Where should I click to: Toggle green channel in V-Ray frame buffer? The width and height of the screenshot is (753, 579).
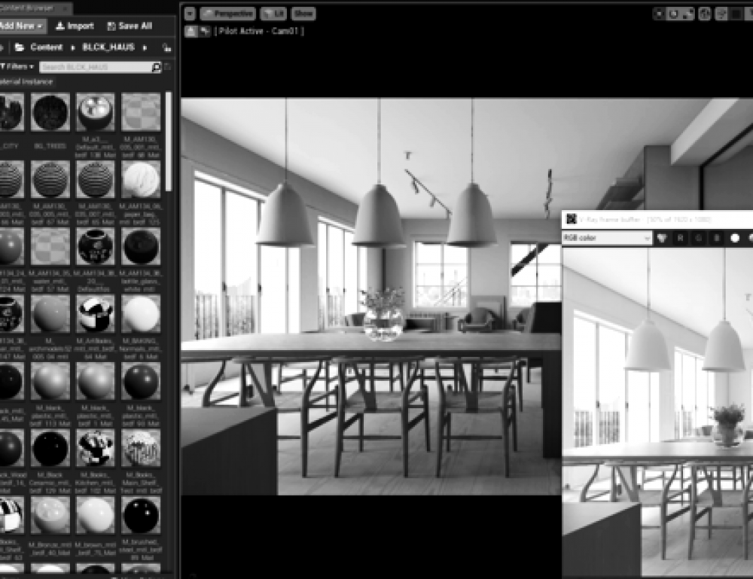pos(699,238)
